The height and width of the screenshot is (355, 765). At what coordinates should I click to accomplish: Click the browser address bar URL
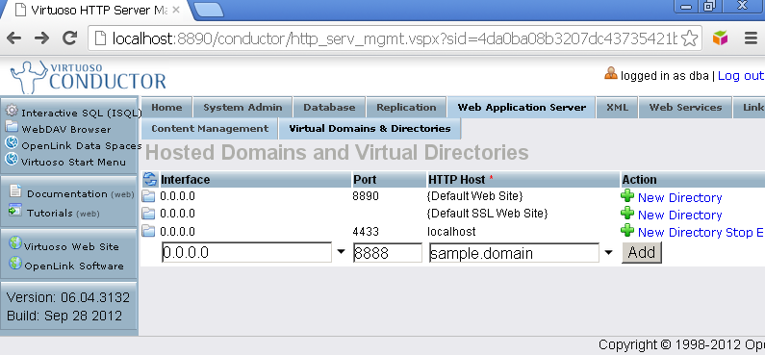pos(395,38)
